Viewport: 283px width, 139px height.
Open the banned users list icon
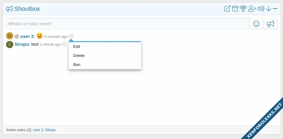[x=252, y=9]
